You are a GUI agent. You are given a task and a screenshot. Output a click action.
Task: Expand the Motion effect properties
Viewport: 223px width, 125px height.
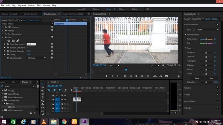point(2,27)
